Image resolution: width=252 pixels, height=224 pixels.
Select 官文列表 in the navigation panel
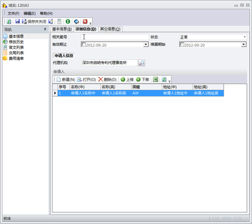tap(16, 47)
